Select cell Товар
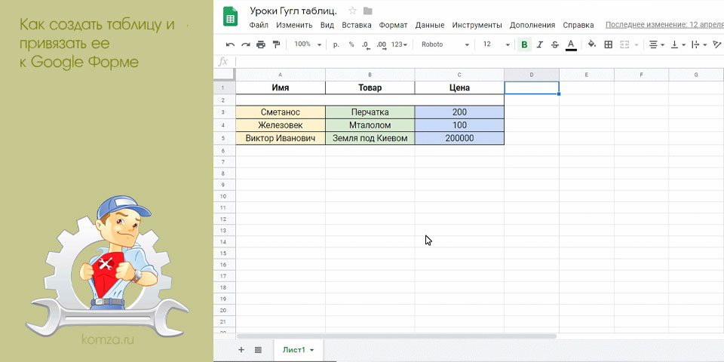This screenshot has width=724, height=362. [370, 87]
